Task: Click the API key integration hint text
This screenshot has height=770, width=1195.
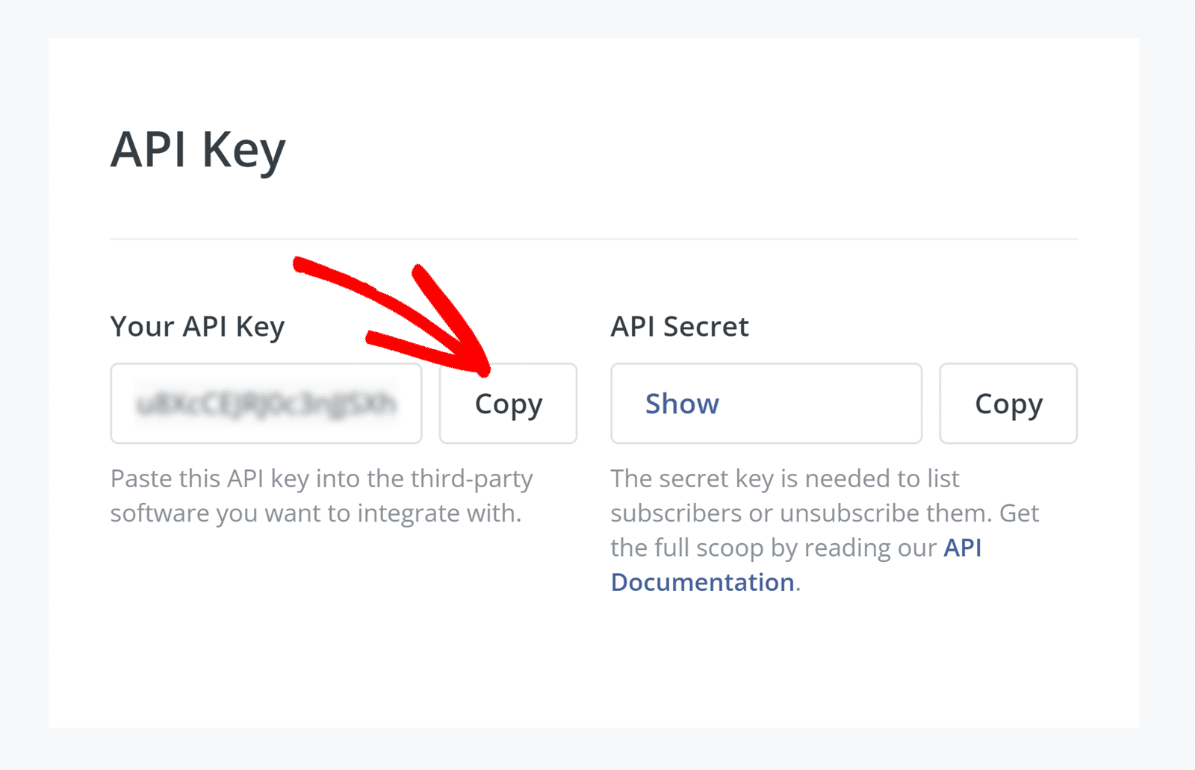Action: pyautogui.click(x=321, y=495)
